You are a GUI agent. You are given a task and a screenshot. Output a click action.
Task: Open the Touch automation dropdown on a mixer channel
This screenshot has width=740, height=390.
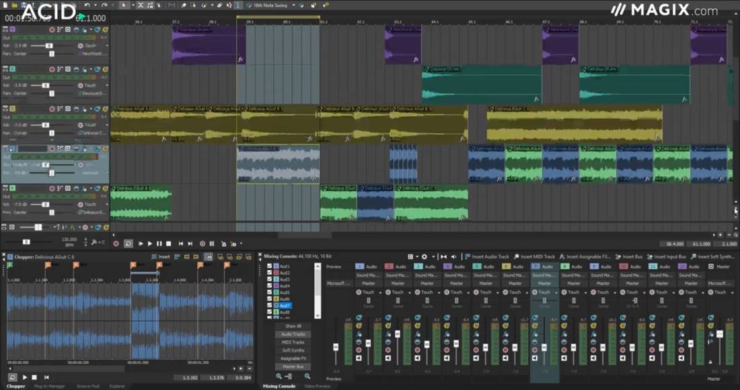(x=379, y=293)
